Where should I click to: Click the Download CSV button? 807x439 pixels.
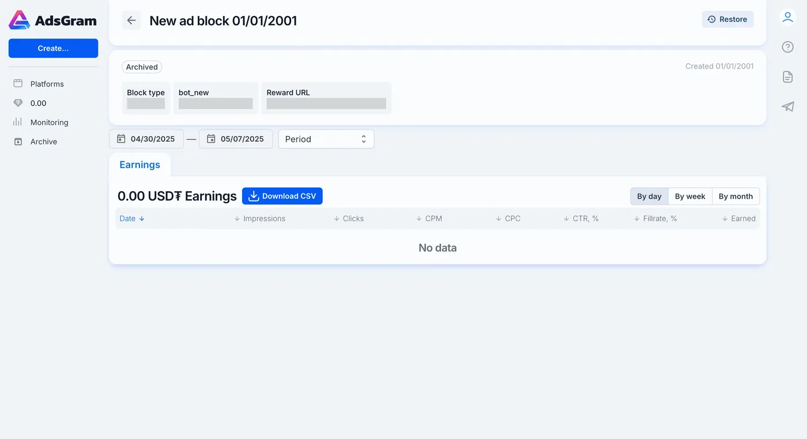point(282,196)
